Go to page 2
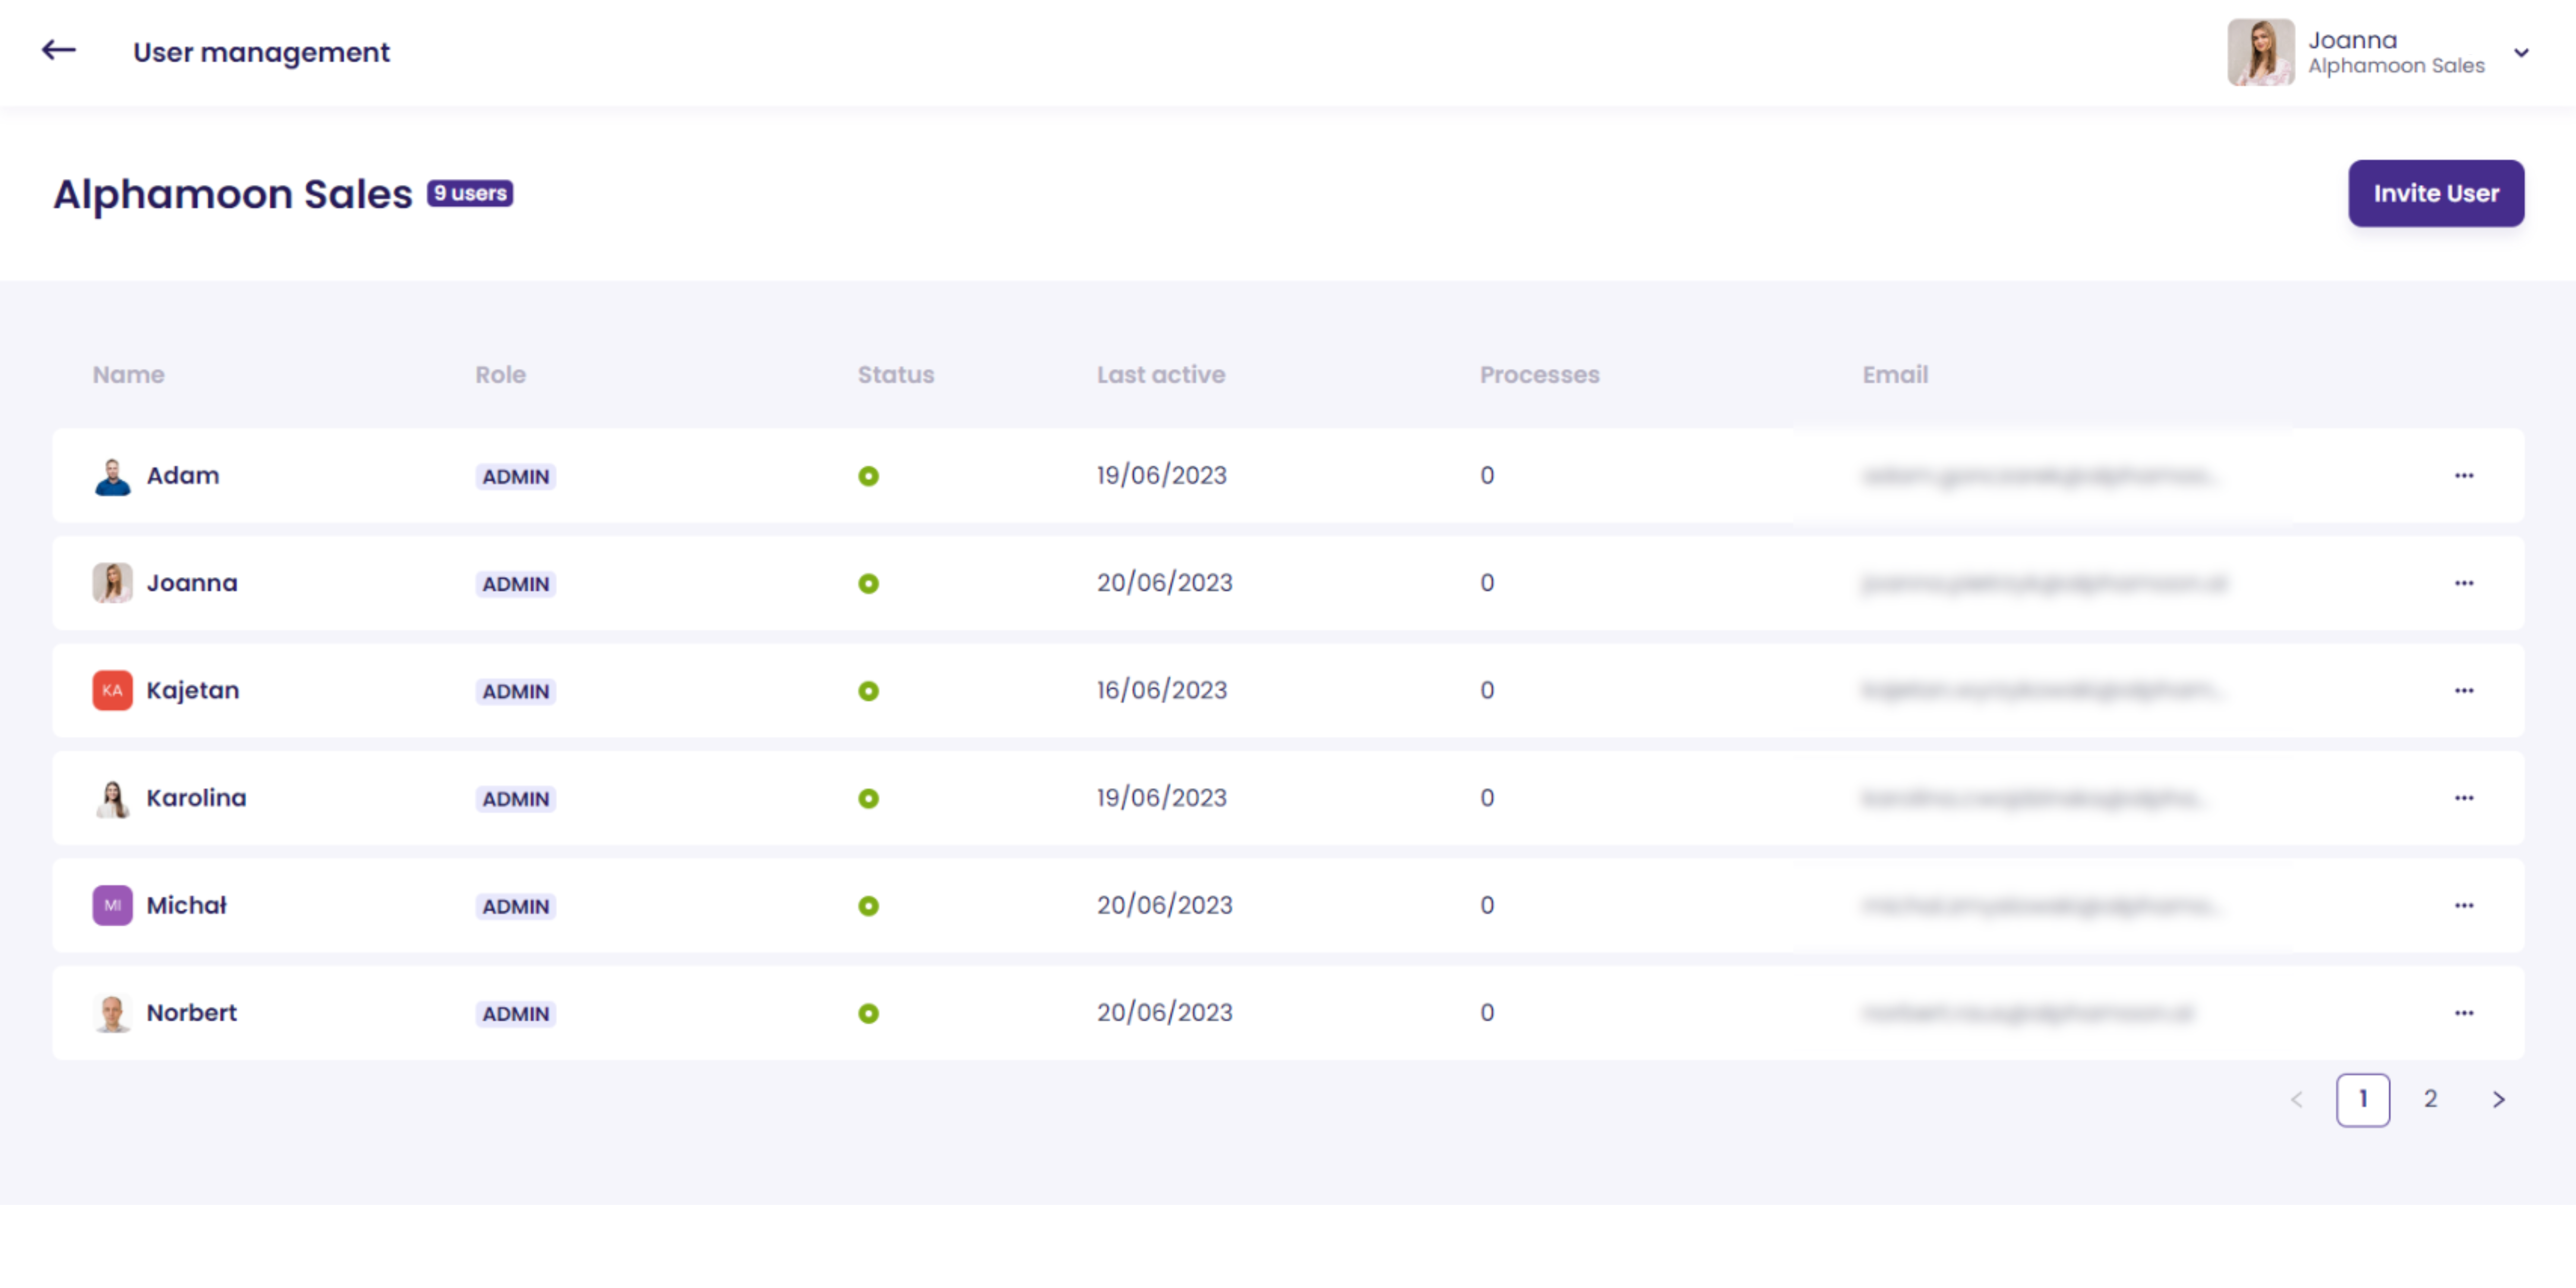The image size is (2576, 1288). (2430, 1099)
